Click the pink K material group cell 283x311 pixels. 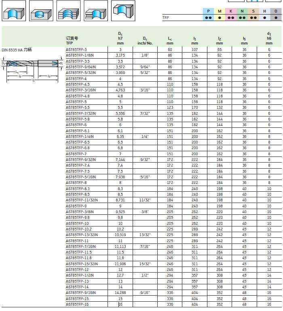pos(231,14)
